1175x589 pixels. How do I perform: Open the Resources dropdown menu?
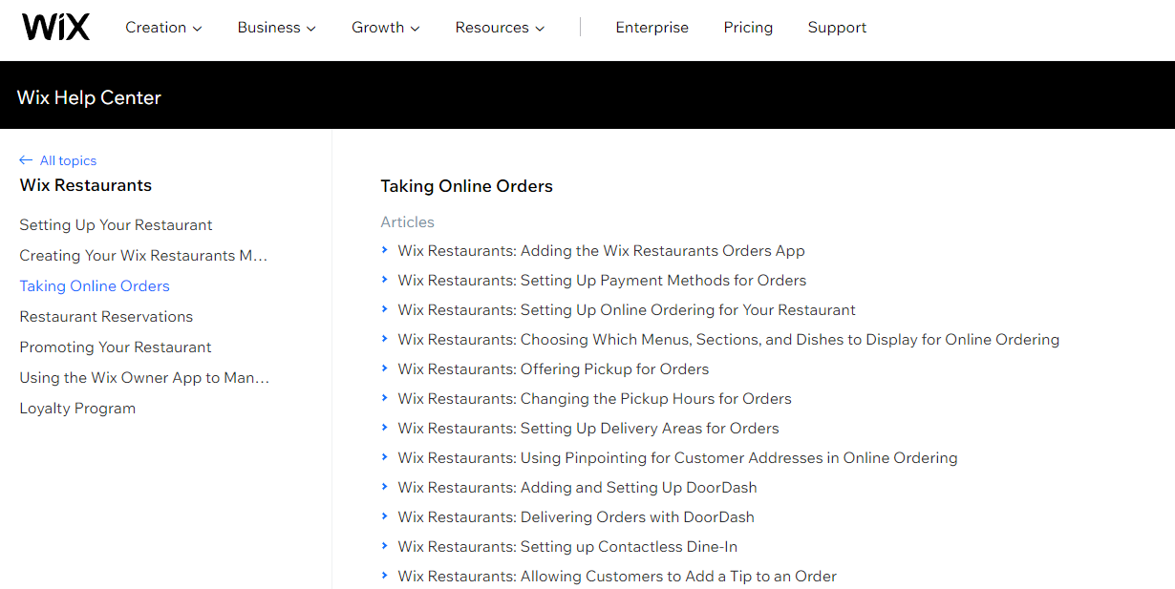pos(500,28)
